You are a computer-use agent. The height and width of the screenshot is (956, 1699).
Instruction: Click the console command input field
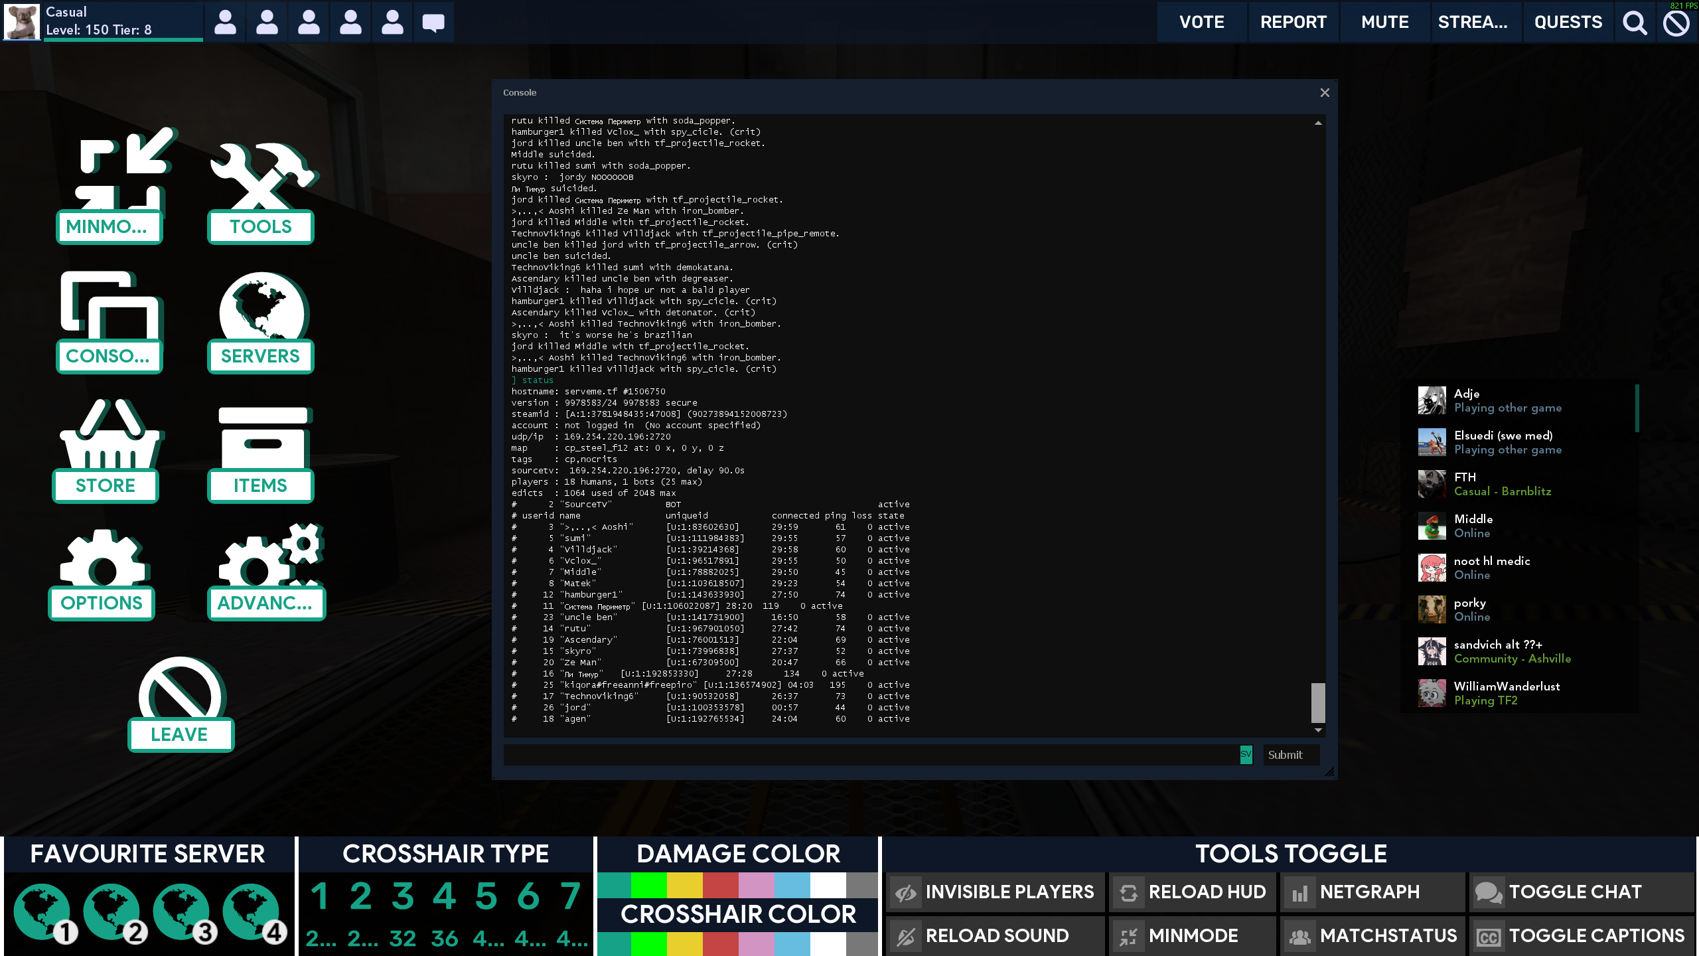tap(869, 755)
